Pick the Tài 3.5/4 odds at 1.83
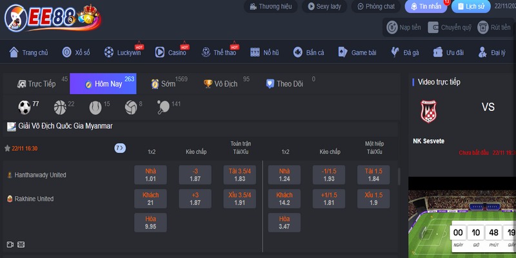The width and height of the screenshot is (516, 258). [x=240, y=175]
